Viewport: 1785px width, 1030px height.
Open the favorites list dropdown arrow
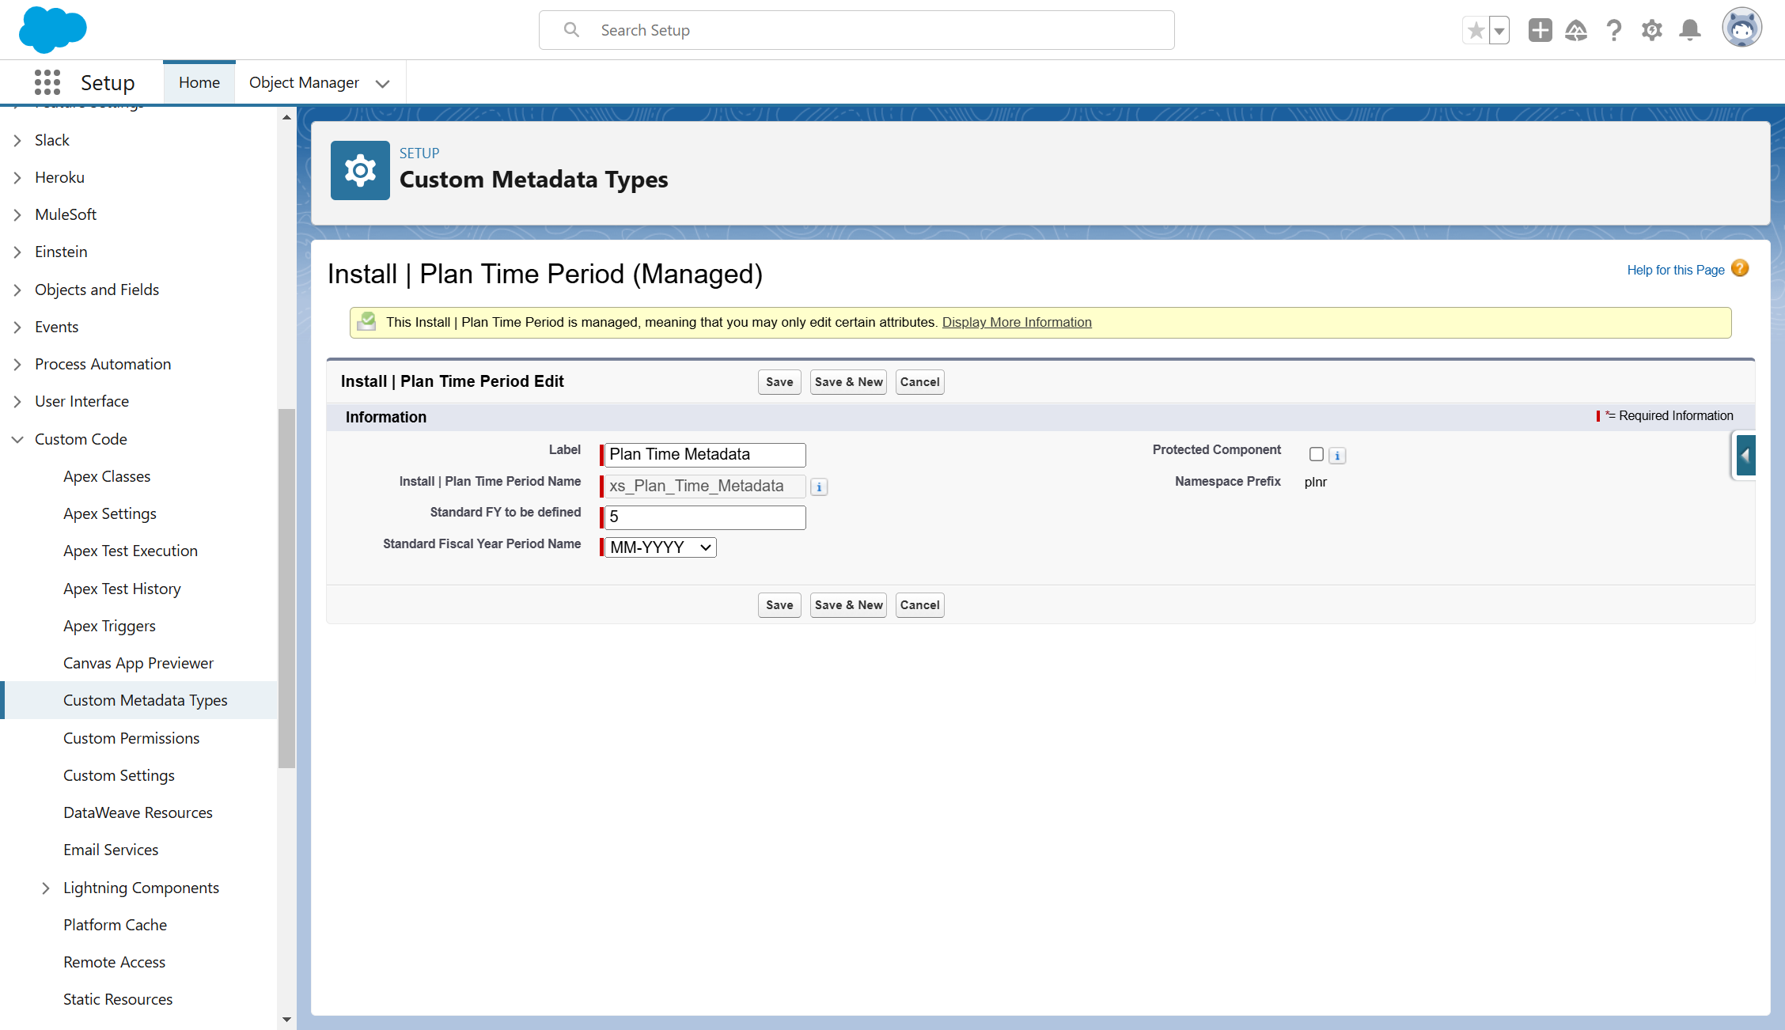pos(1499,31)
